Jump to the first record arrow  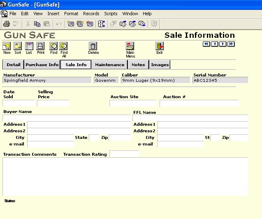tap(206, 44)
